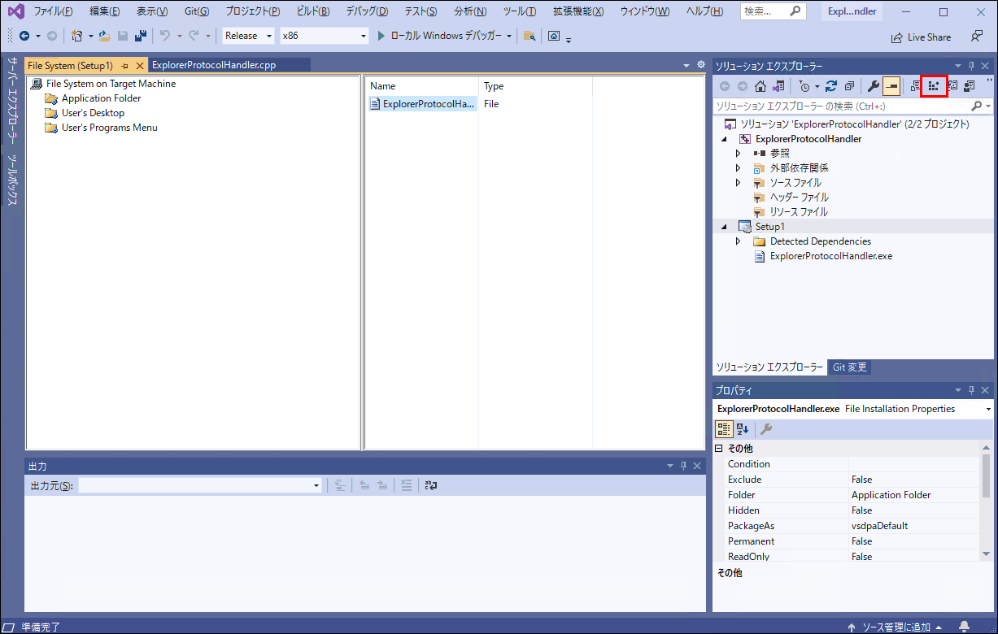998x634 pixels.
Task: Open dropdown arrow beside ローカル Windows デバッガー
Action: tap(509, 36)
